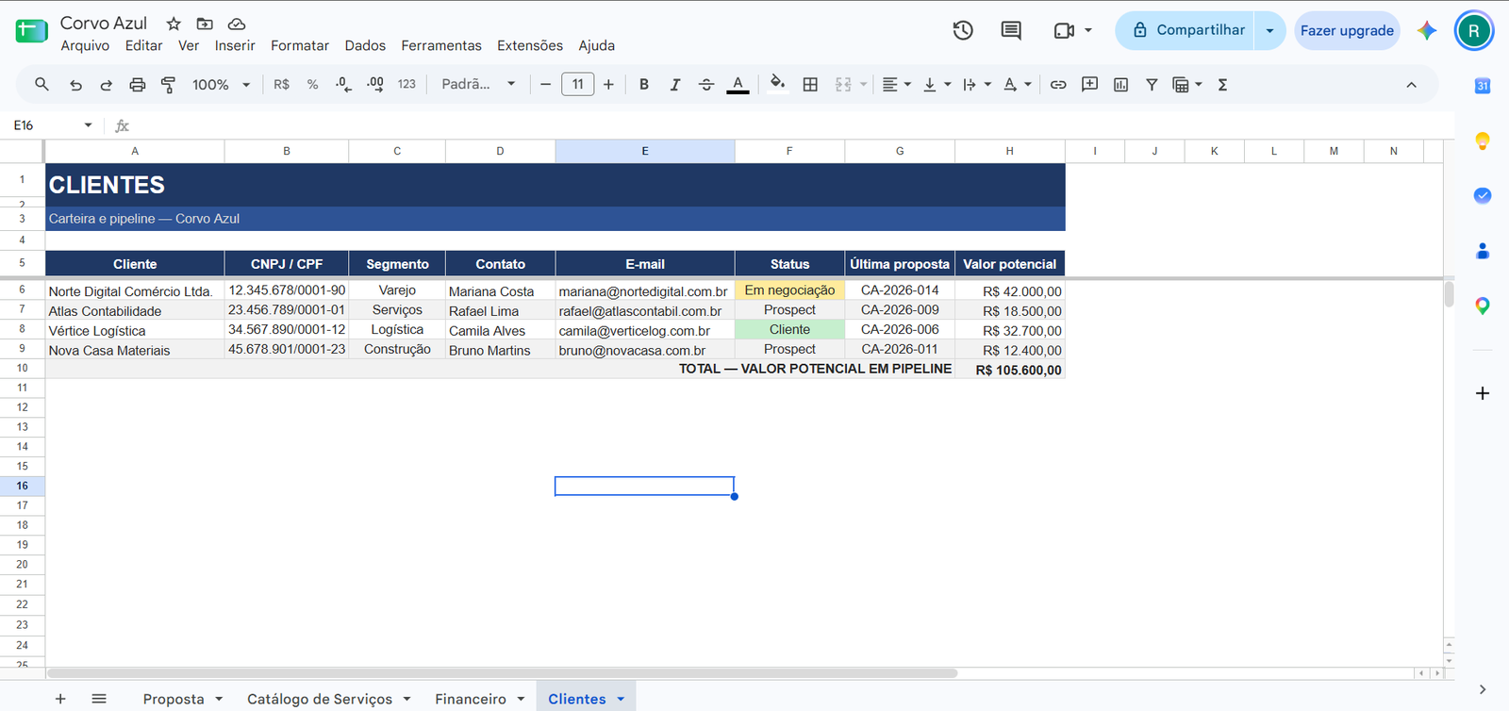Open the version history clock icon
Screen dimensions: 1509x711
[963, 30]
